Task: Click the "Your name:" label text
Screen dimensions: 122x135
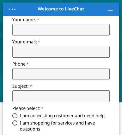Action: click(x=24, y=20)
